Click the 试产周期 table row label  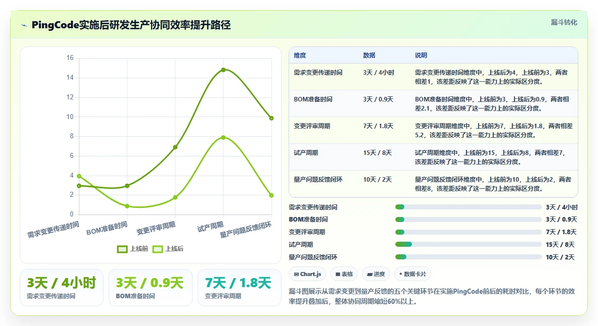pyautogui.click(x=306, y=153)
